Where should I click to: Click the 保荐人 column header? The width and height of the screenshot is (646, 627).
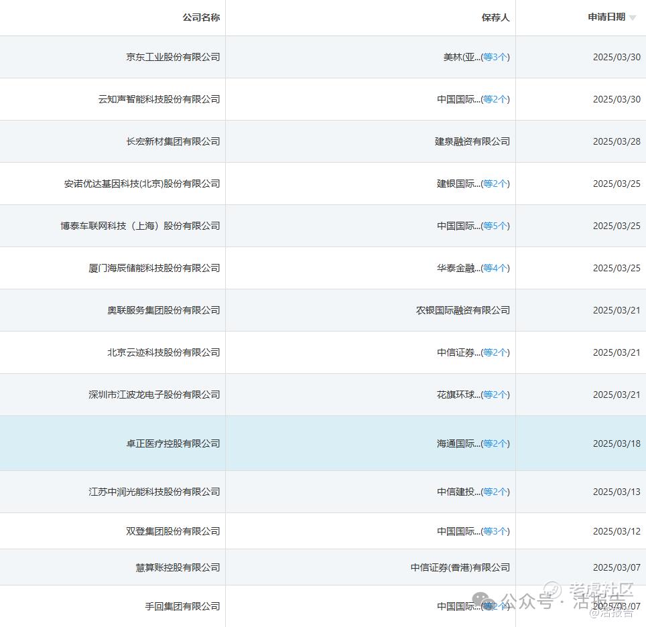[496, 17]
